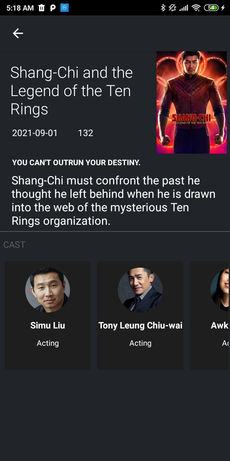230x461 pixels.
Task: Tap Tony Leung Chiu-wai's profile photo
Action: pyautogui.click(x=140, y=290)
